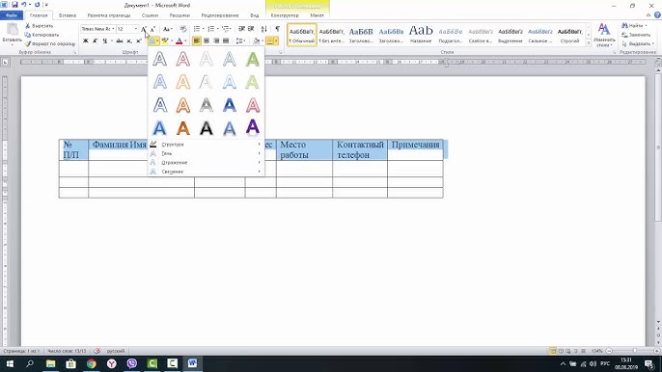
Task: Pick the purple filled A text effect
Action: (253, 127)
